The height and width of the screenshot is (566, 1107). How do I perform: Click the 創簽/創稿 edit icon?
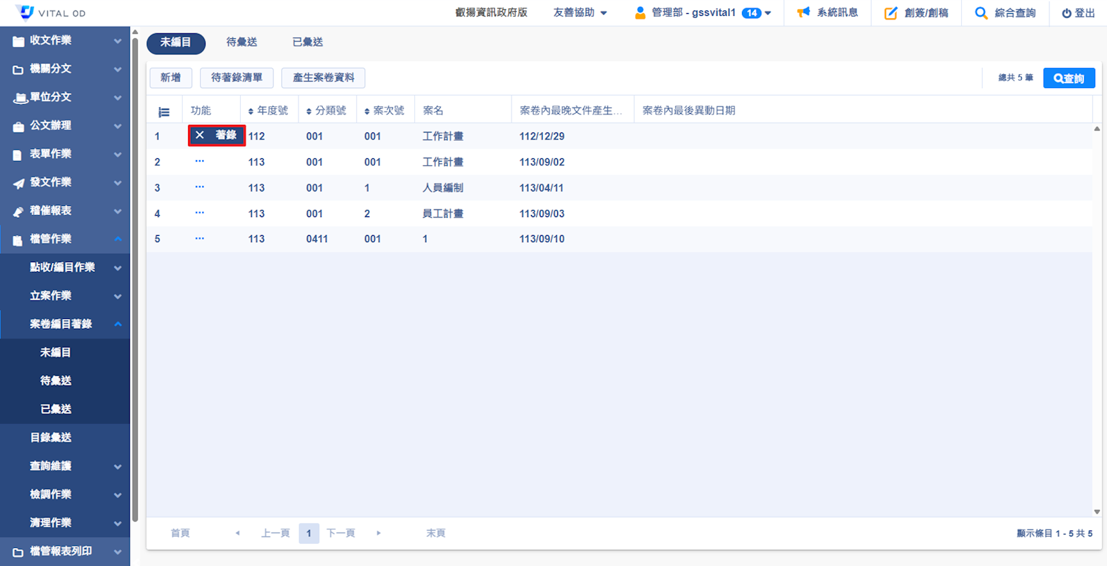pos(890,13)
